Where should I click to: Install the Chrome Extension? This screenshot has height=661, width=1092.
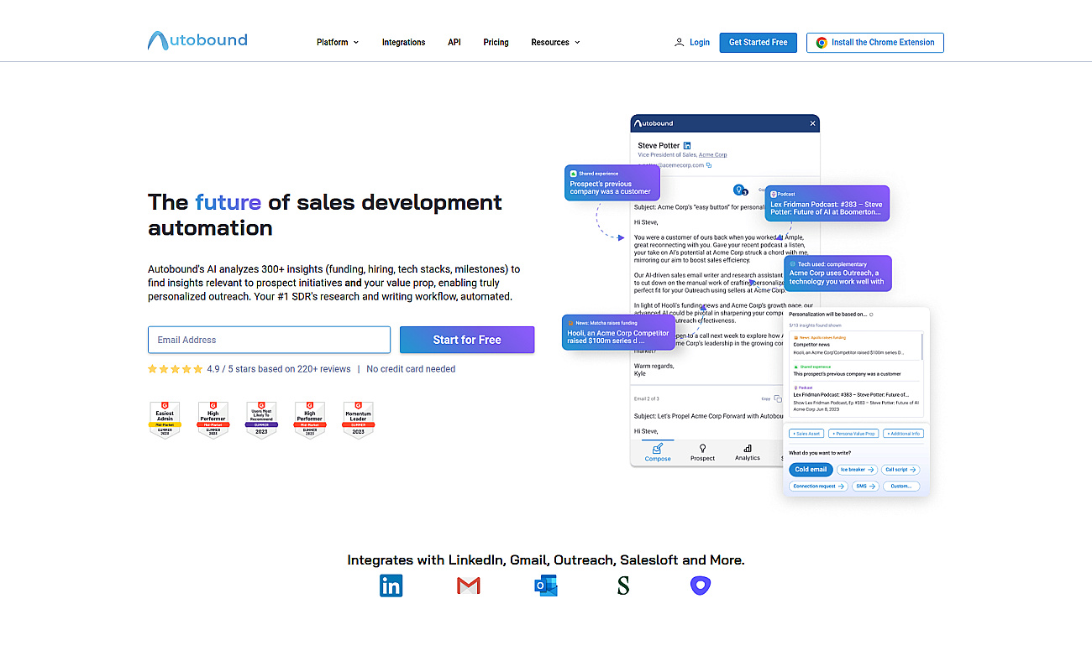coord(875,43)
